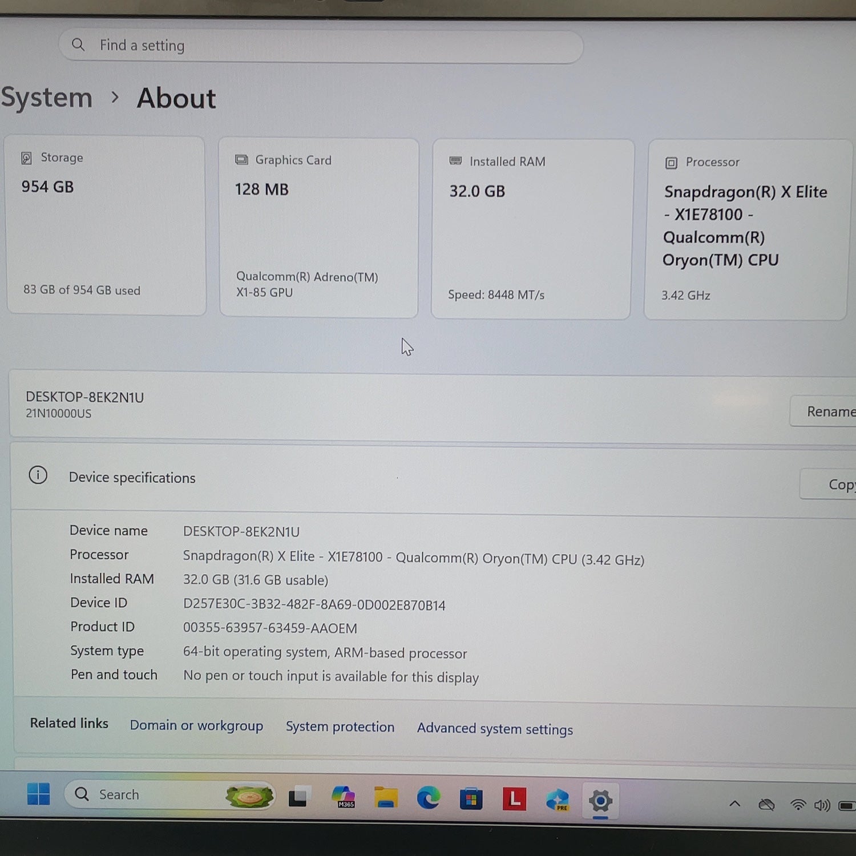Open Advanced system settings link
Image resolution: width=856 pixels, height=856 pixels.
[x=495, y=729]
